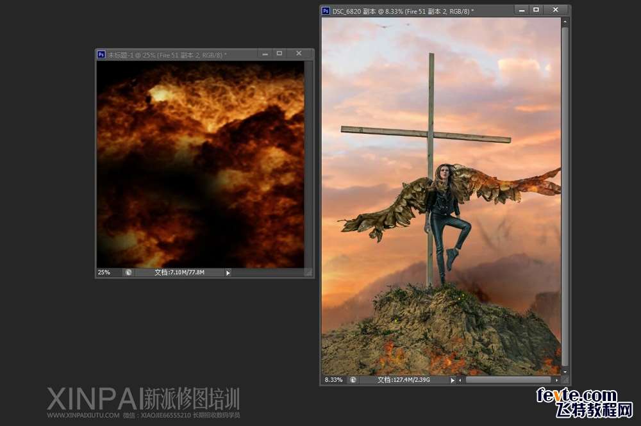Click the horizontal scrollbar thumb in the DSC_6820 window
This screenshot has width=641, height=426.
coord(506,380)
